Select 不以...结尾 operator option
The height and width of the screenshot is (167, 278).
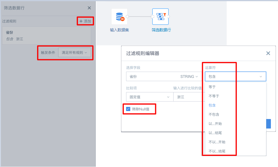[x=217, y=151]
